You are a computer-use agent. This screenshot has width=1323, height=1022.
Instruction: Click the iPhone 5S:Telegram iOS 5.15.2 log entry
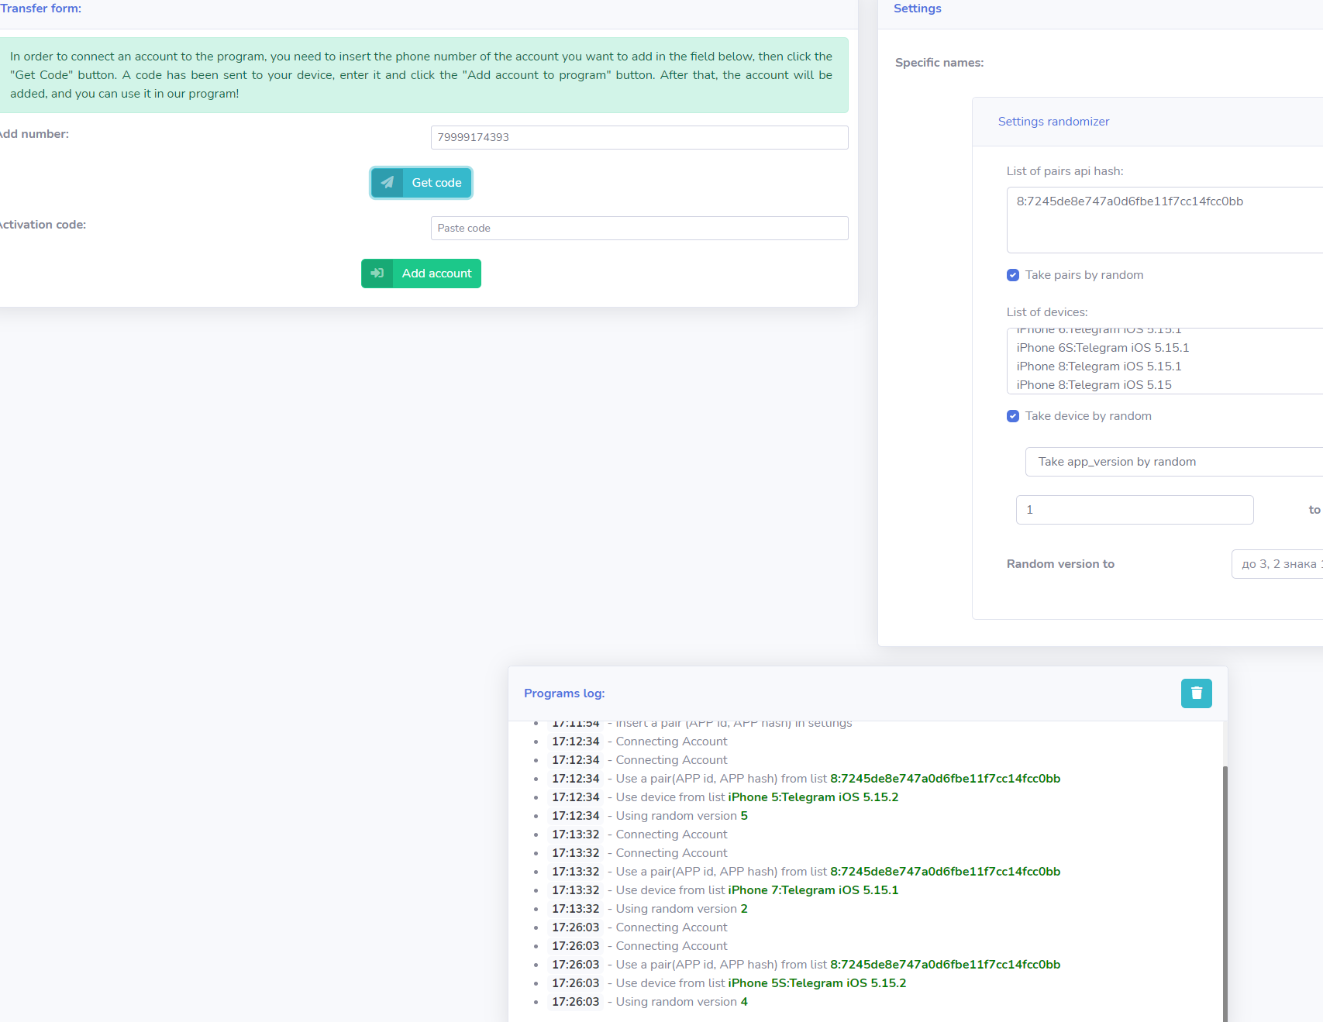point(817,983)
